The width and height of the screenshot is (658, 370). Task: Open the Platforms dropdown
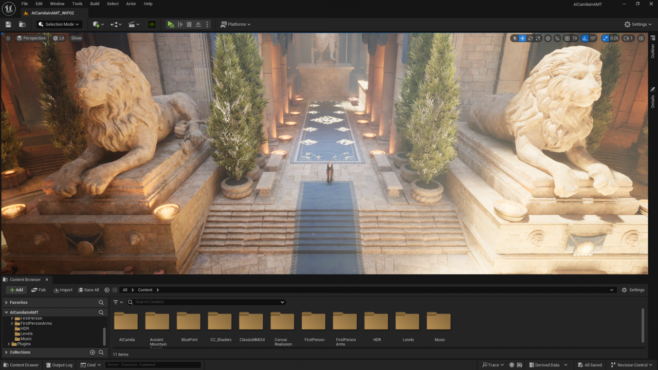pyautogui.click(x=235, y=24)
